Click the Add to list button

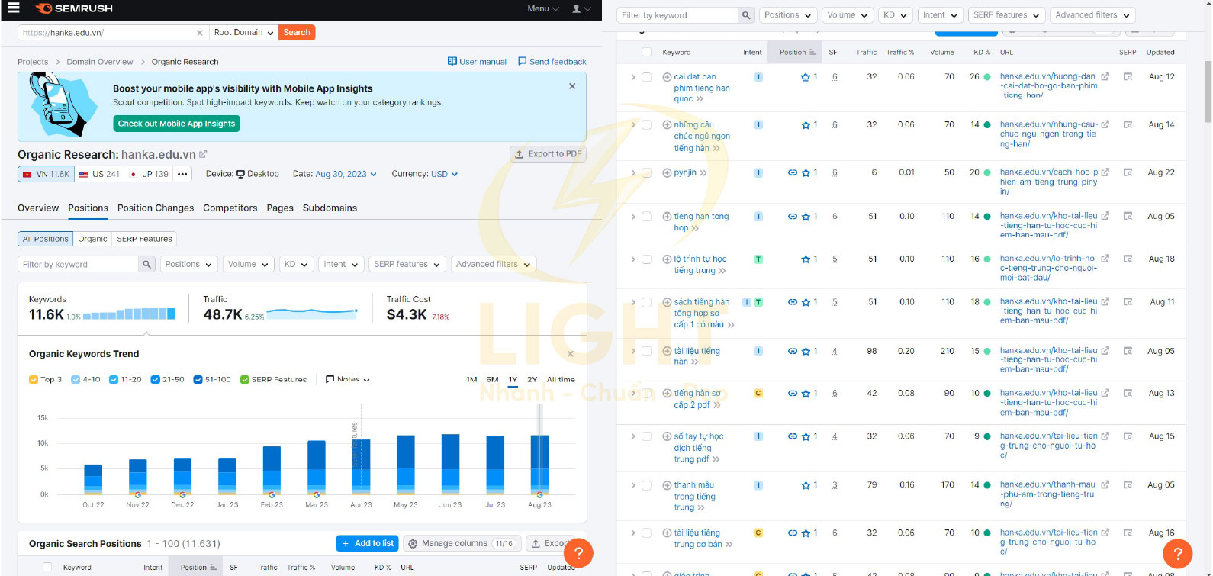click(367, 543)
